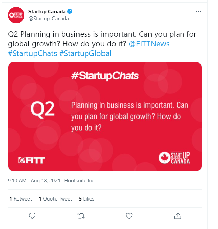Viewport: 218px width, 229px height.
Task: Click the Startup Canada display name
Action: (47, 12)
